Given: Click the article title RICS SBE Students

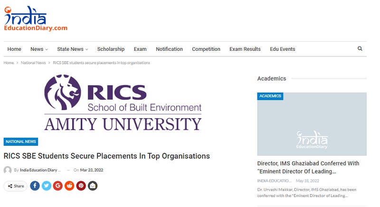Looking at the screenshot, I should click(x=106, y=156).
